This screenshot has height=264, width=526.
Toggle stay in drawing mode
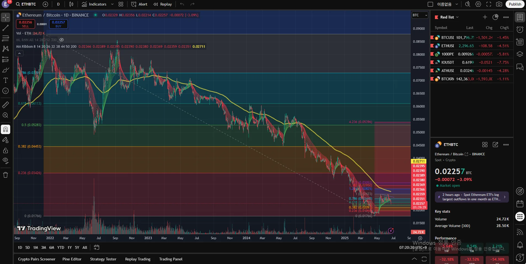[x=6, y=140]
